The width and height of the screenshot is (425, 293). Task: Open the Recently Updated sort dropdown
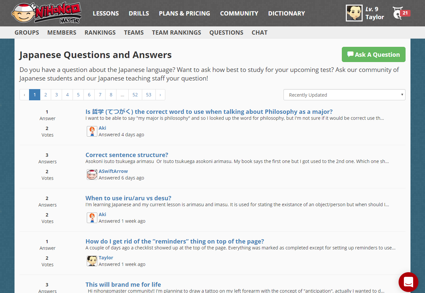(344, 95)
